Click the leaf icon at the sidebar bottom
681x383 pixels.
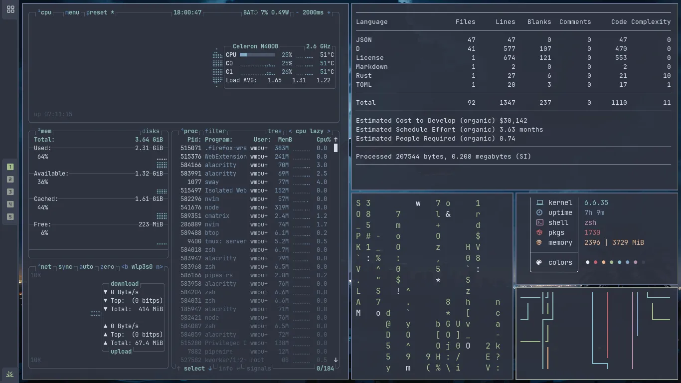[x=9, y=374]
